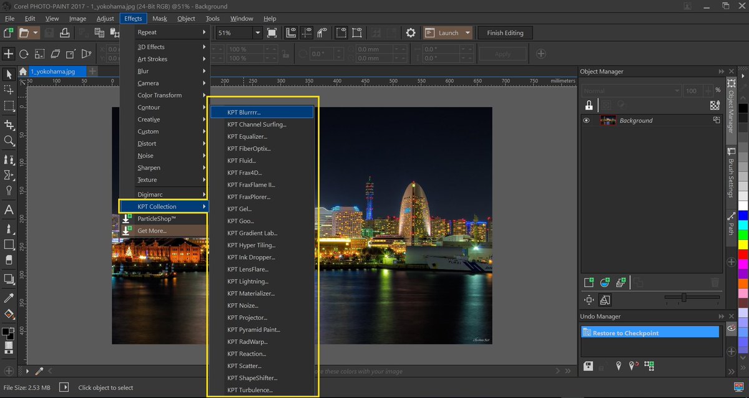
Task: Select the Rectangle Mask tool
Action: [9, 107]
